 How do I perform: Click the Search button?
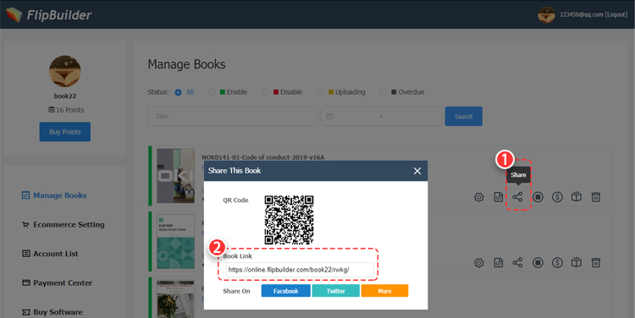coord(463,117)
